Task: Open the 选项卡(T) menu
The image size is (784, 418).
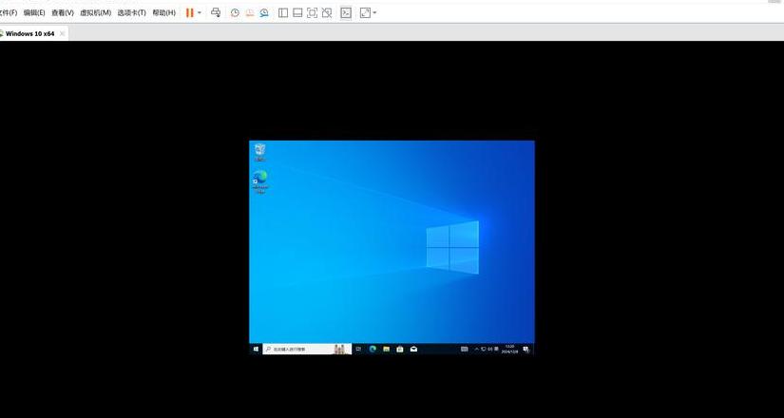Action: click(x=131, y=13)
